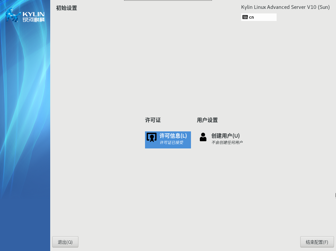The width and height of the screenshot is (336, 251).
Task: Click the 不会创建任何用户 status text
Action: [227, 143]
